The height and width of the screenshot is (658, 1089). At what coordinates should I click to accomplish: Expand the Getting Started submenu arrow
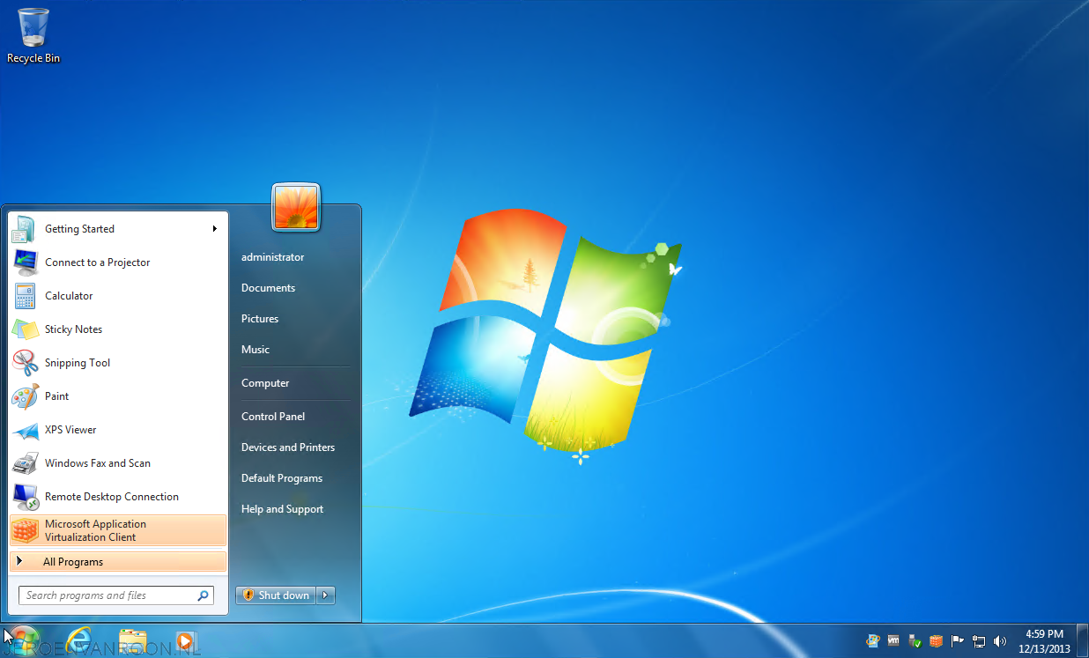pyautogui.click(x=214, y=229)
